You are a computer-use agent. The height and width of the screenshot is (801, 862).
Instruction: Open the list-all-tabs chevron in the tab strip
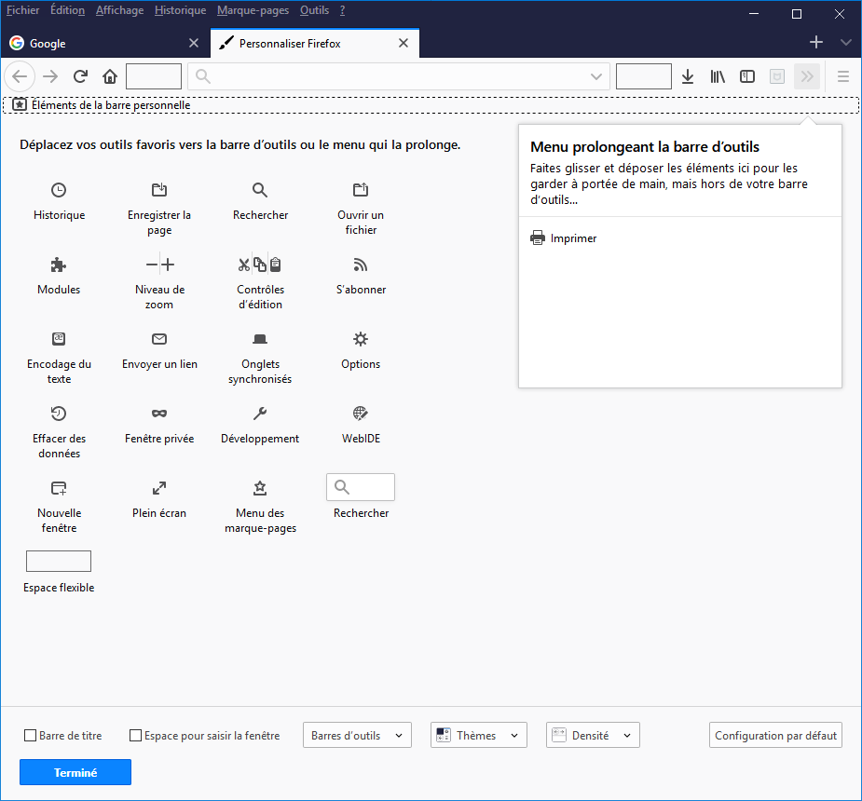[x=846, y=42]
